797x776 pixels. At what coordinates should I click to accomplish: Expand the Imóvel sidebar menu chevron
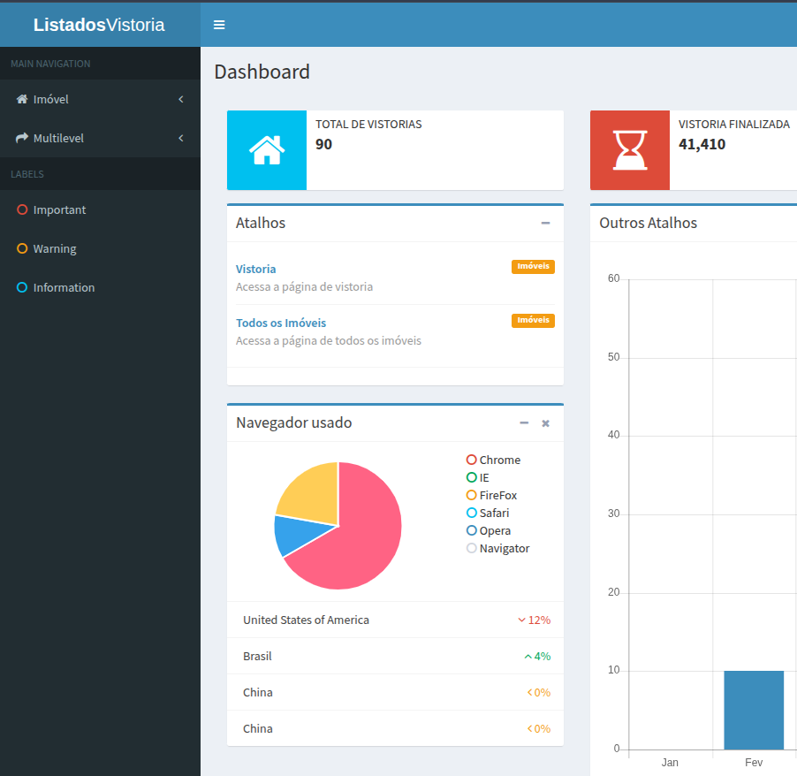click(x=180, y=99)
